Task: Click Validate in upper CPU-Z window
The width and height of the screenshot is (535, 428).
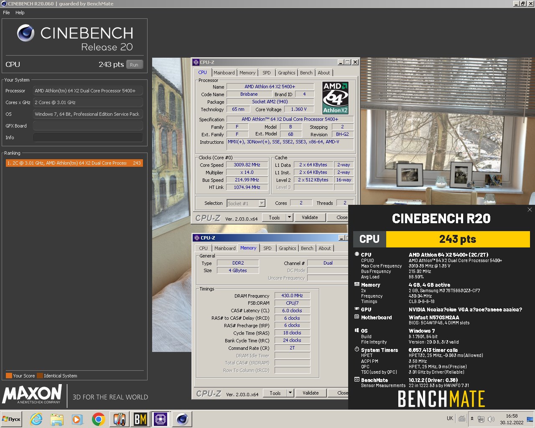Action: (x=310, y=217)
